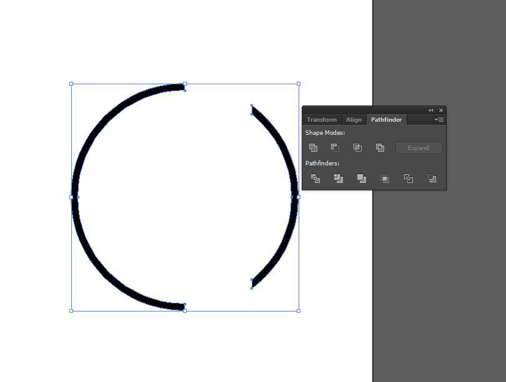
Task: Click the Expand button in Pathfinder
Action: [419, 148]
